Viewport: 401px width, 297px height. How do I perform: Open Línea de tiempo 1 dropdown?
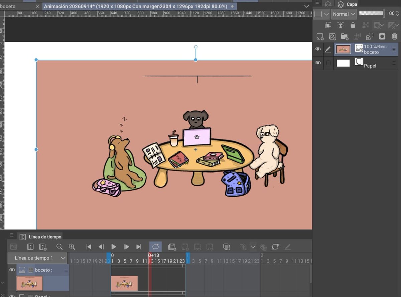click(x=38, y=258)
